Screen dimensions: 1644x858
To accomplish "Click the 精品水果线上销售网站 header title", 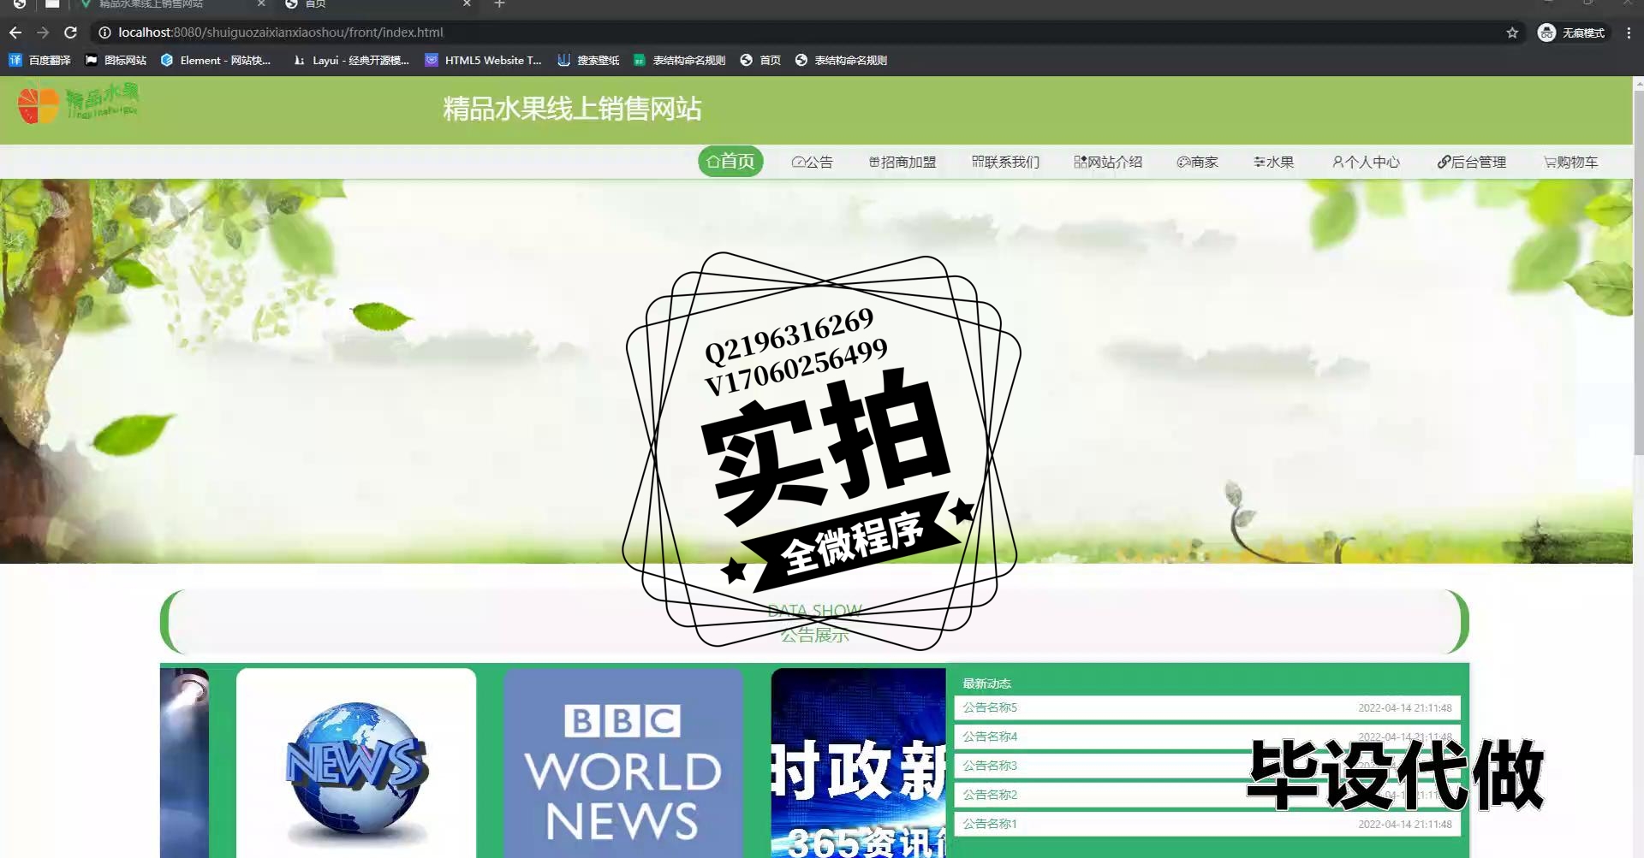I will pyautogui.click(x=572, y=109).
